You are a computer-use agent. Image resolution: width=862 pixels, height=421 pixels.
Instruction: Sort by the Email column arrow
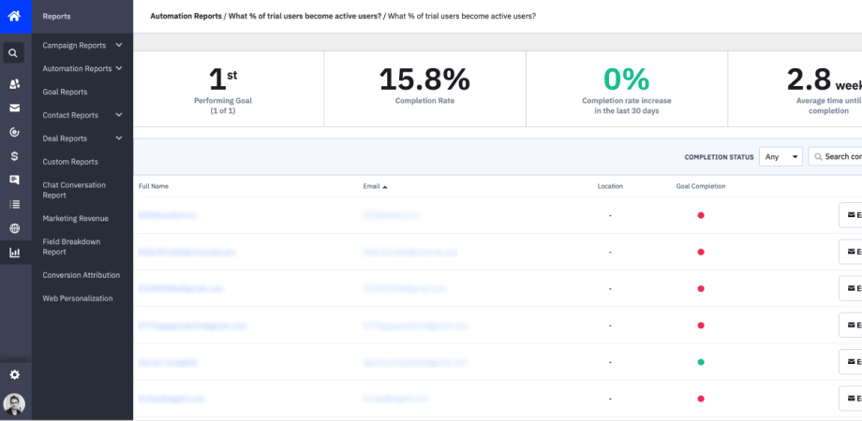point(385,187)
